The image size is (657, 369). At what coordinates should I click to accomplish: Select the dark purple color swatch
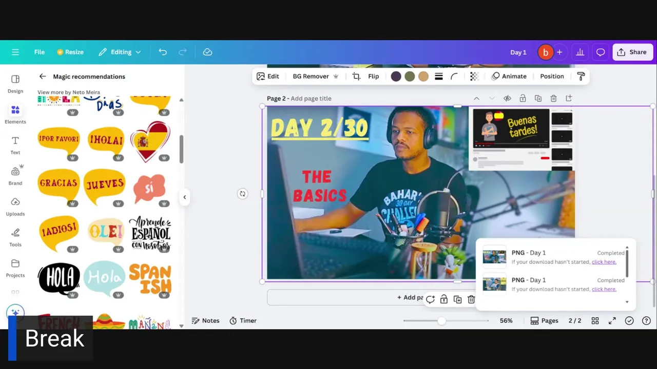click(396, 76)
